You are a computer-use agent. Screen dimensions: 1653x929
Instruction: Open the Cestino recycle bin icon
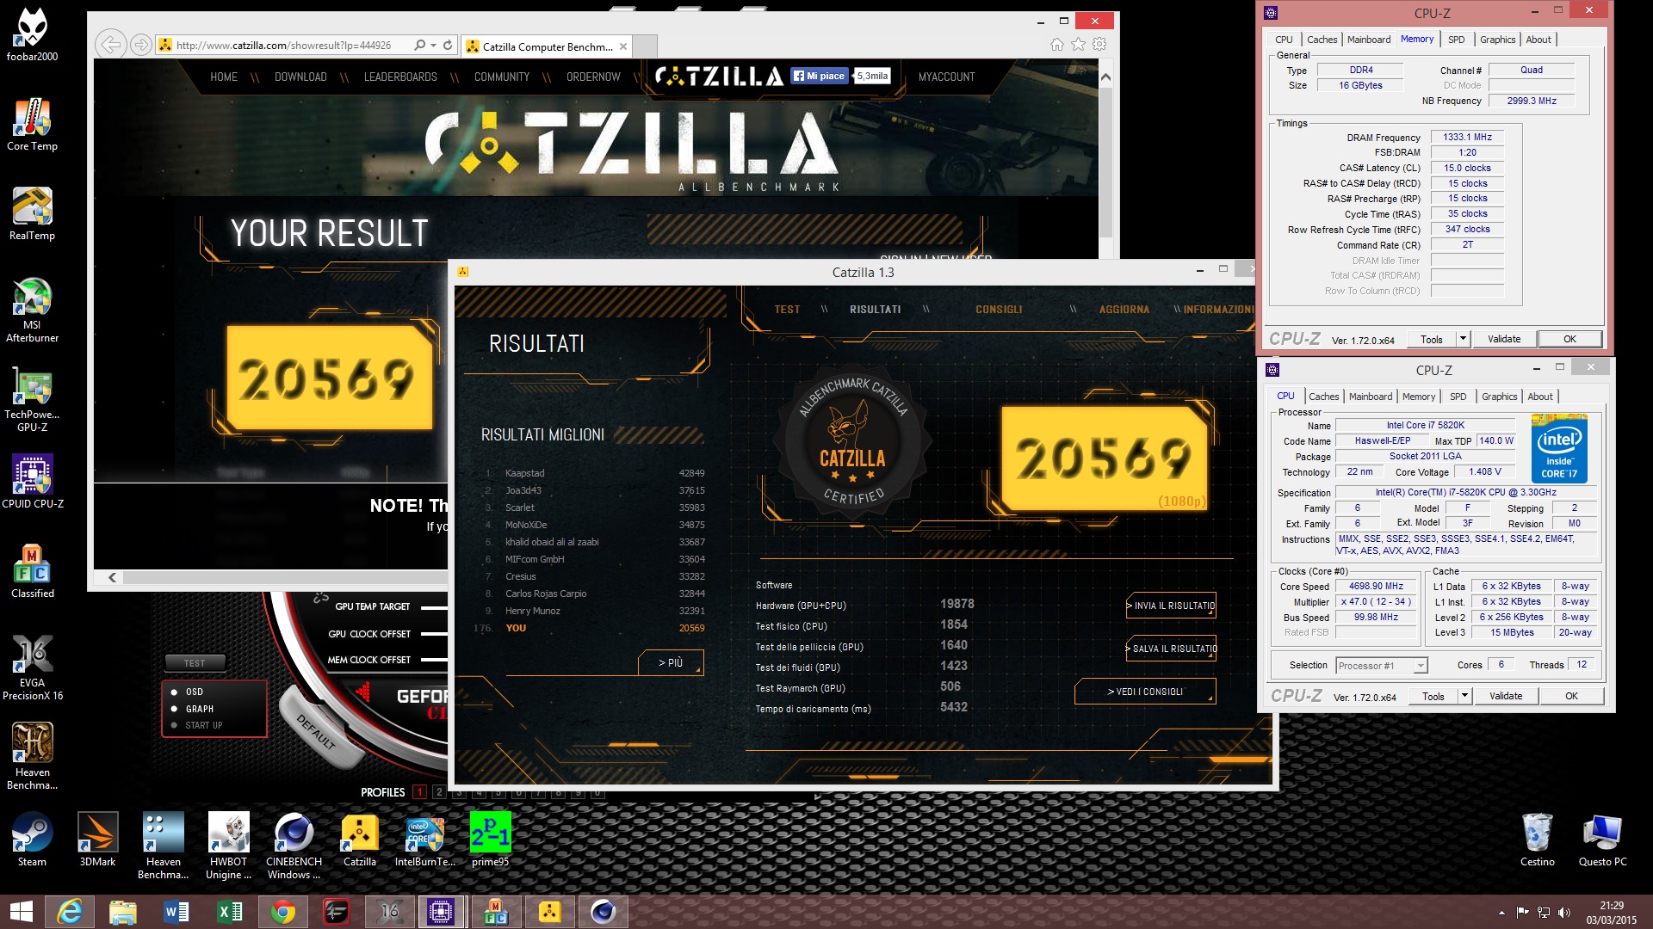[x=1538, y=840]
